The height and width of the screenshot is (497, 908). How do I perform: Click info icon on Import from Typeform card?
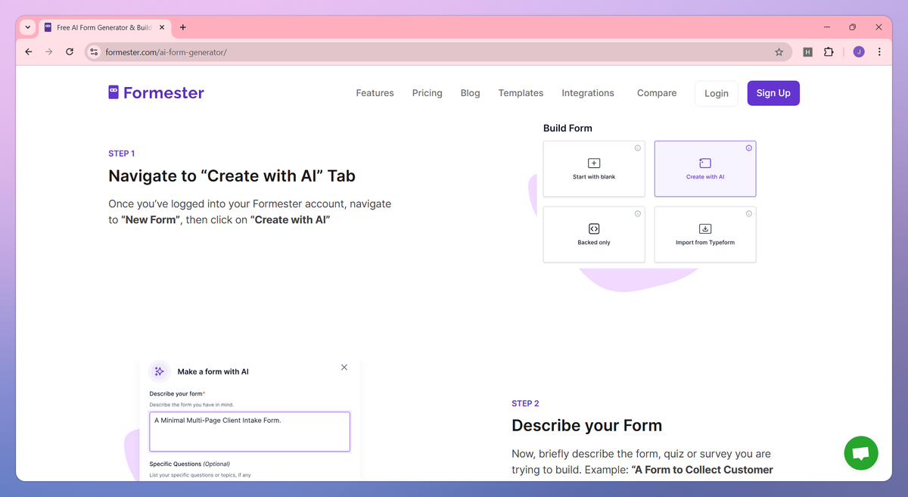[x=749, y=214]
